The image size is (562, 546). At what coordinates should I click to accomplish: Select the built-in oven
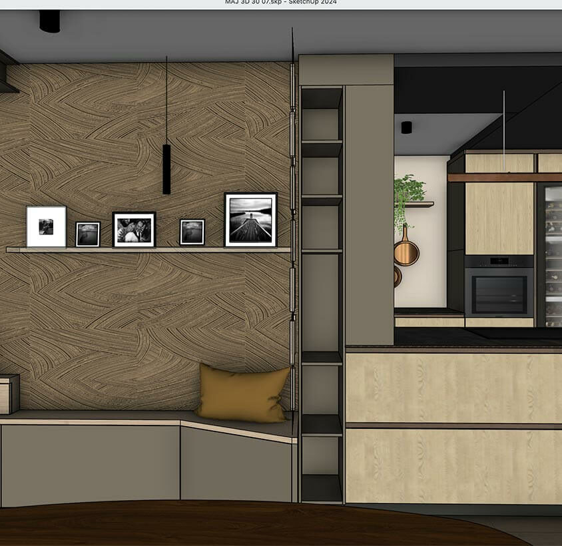[x=499, y=286]
